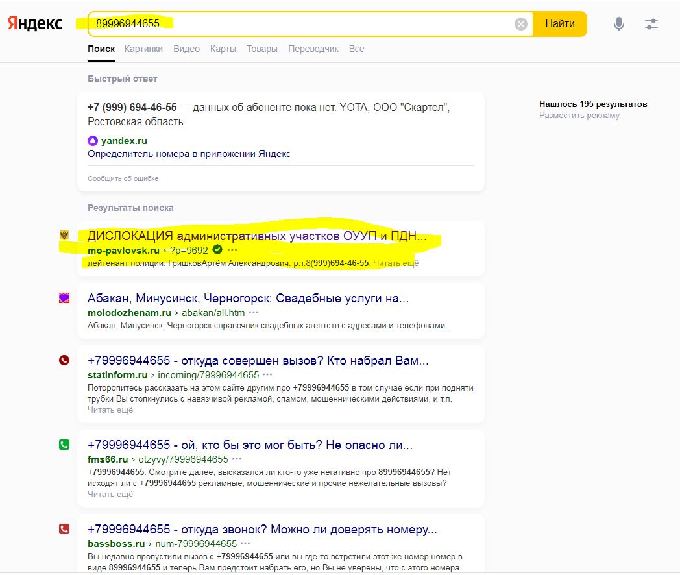Viewport: 680px width, 575px height.
Task: Open three-dots menu for mo-pavlovsk.ru result
Action: [232, 250]
